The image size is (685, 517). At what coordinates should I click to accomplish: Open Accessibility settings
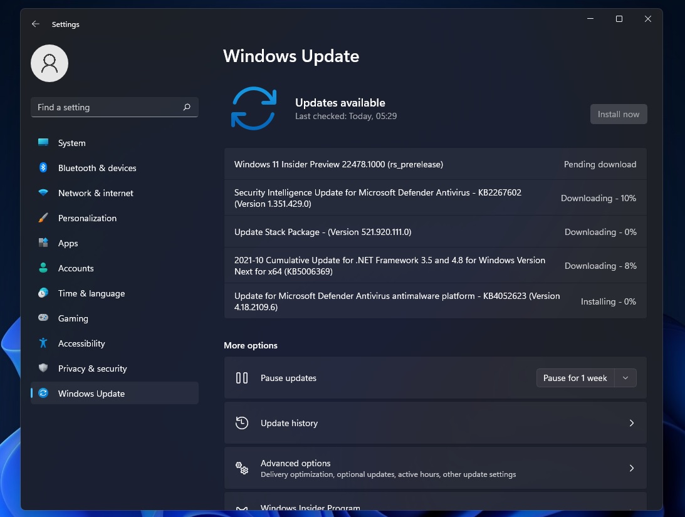pyautogui.click(x=115, y=343)
